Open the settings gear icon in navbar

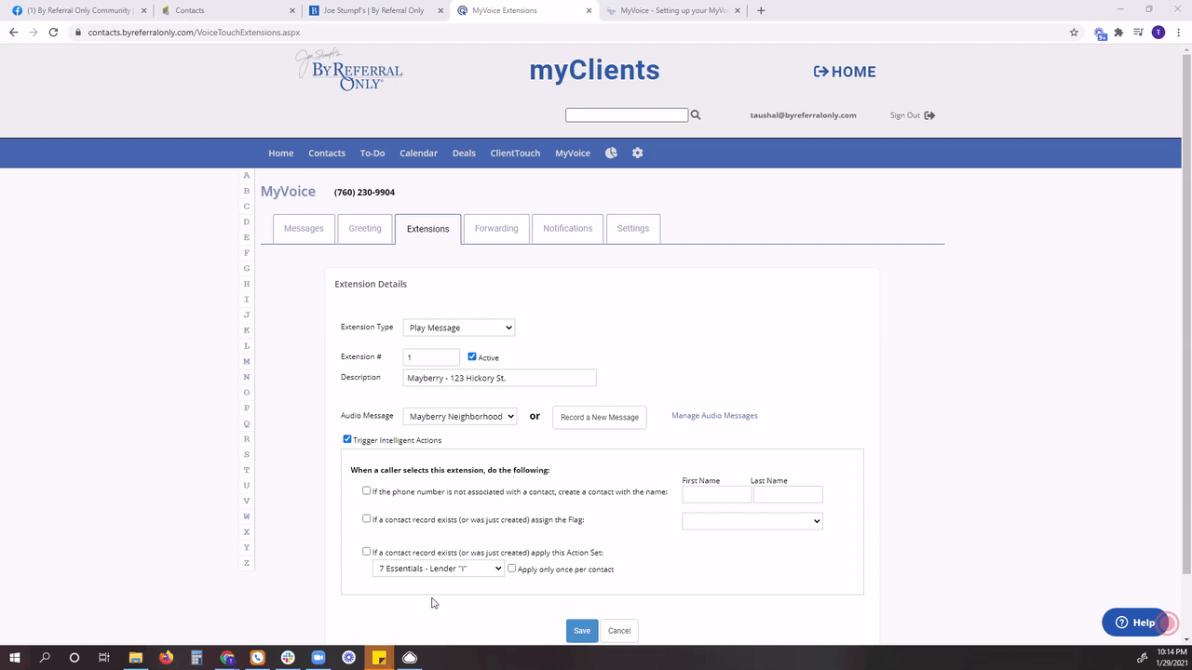click(x=638, y=153)
